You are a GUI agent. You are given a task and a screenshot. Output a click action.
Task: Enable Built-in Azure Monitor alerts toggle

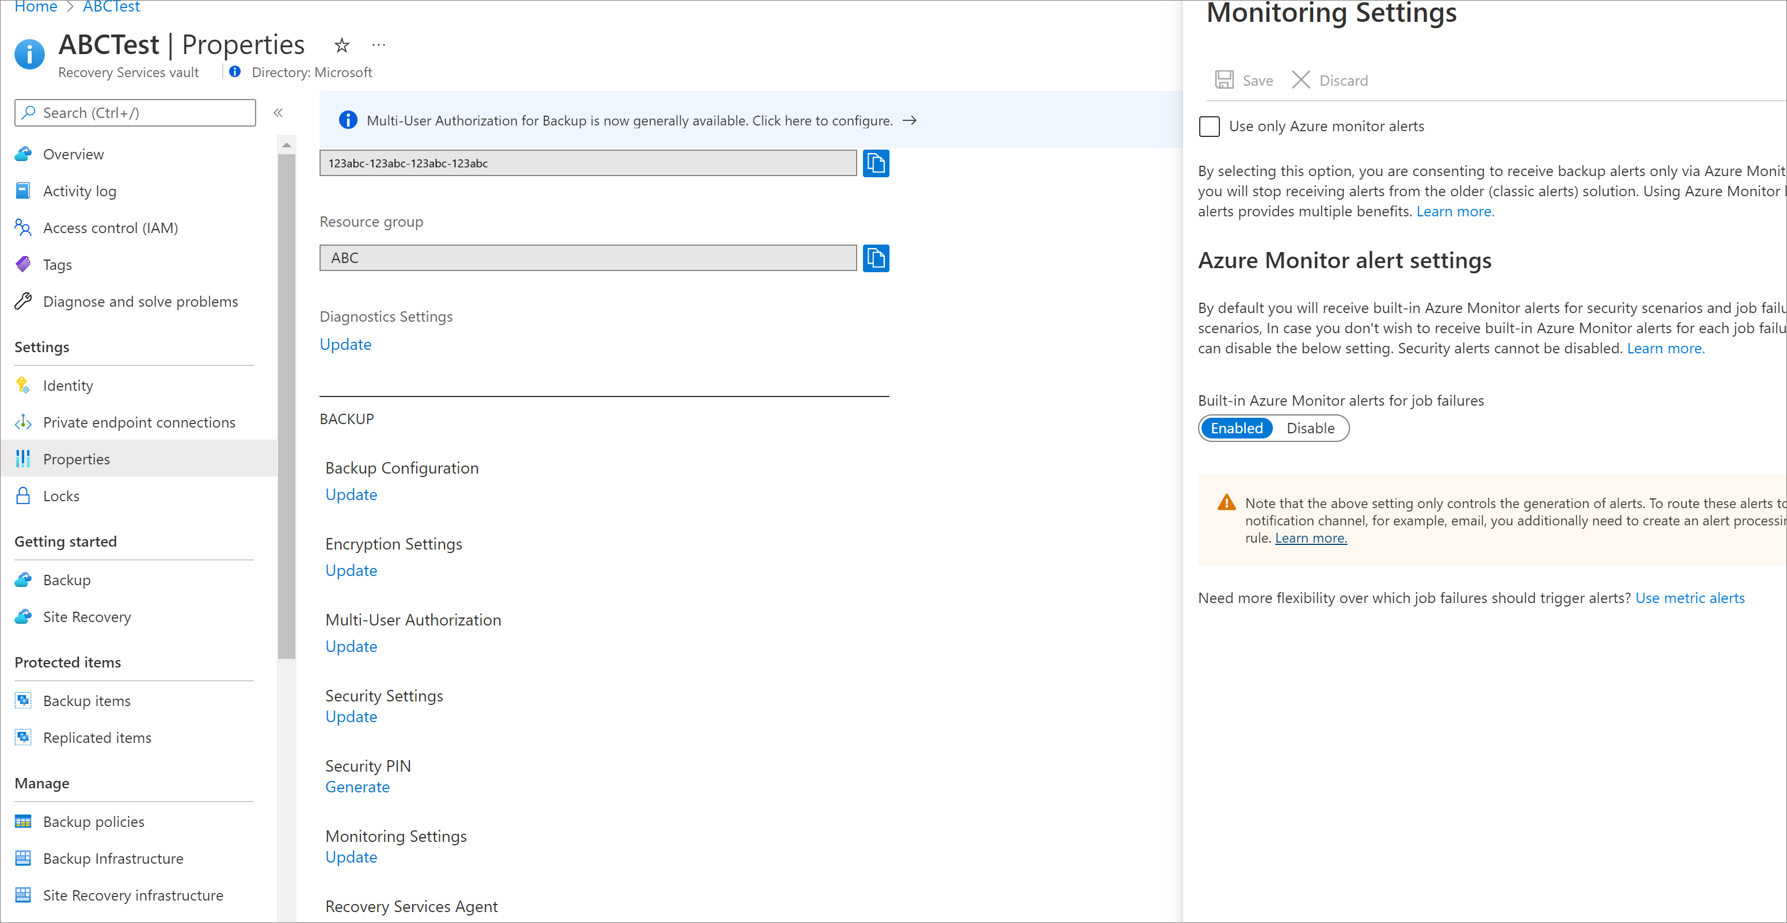(x=1235, y=428)
